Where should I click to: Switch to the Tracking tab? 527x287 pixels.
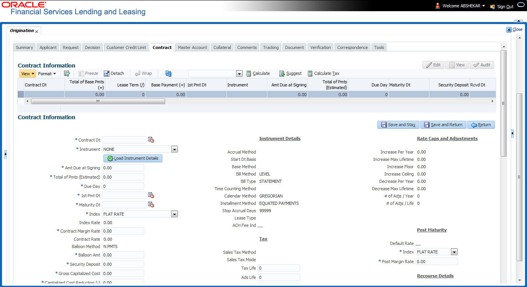[271, 47]
